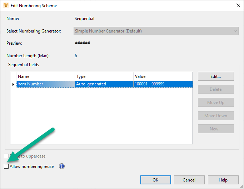Click the Type column header
244x189 pixels.
pos(104,76)
